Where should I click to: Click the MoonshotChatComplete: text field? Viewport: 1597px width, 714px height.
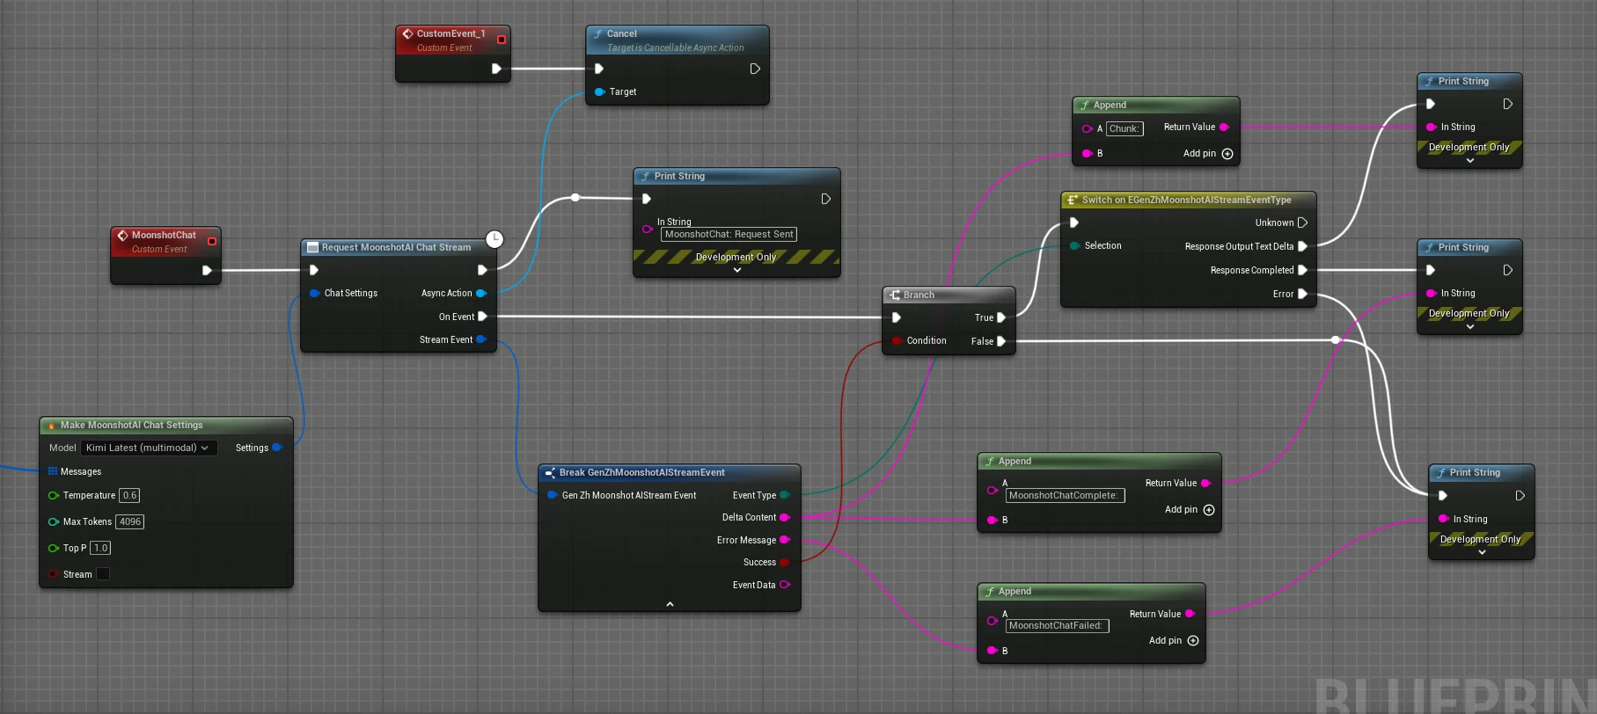pos(1065,495)
